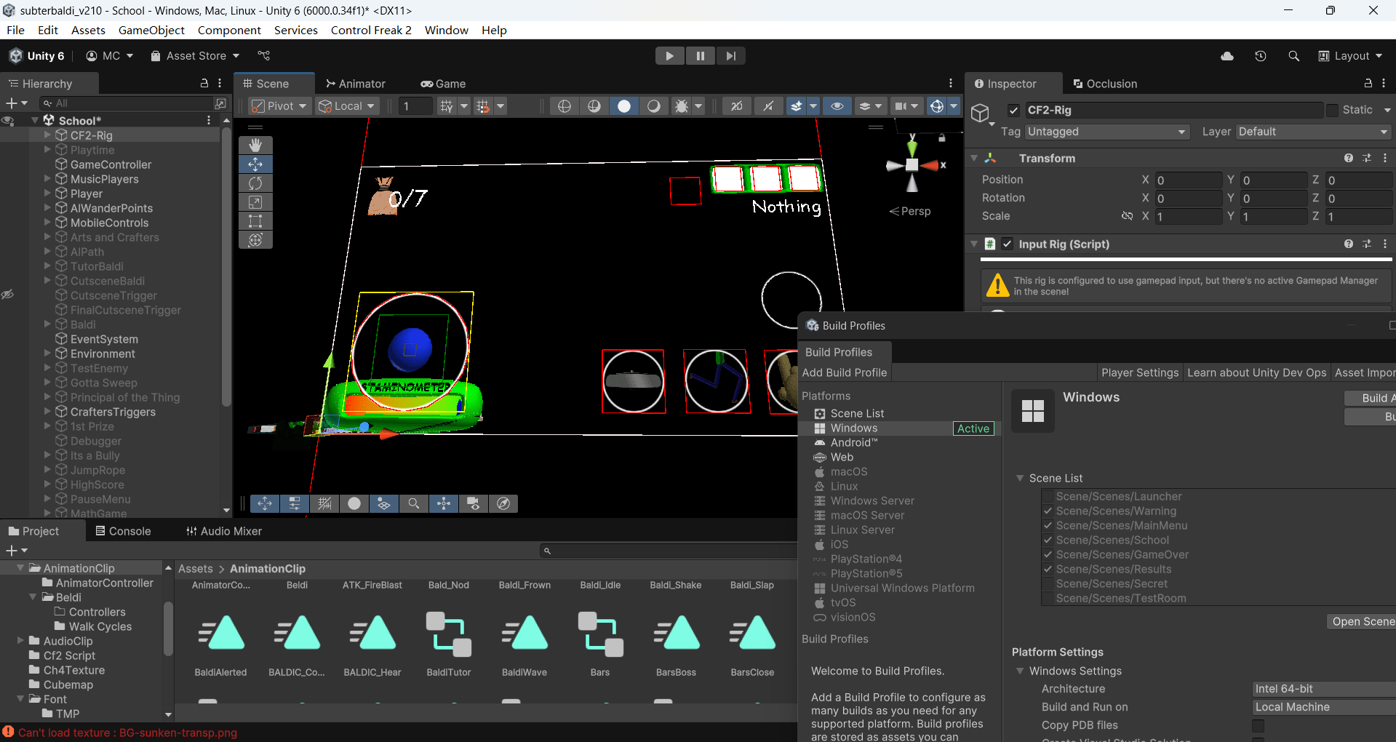Click the Pause button

(700, 56)
